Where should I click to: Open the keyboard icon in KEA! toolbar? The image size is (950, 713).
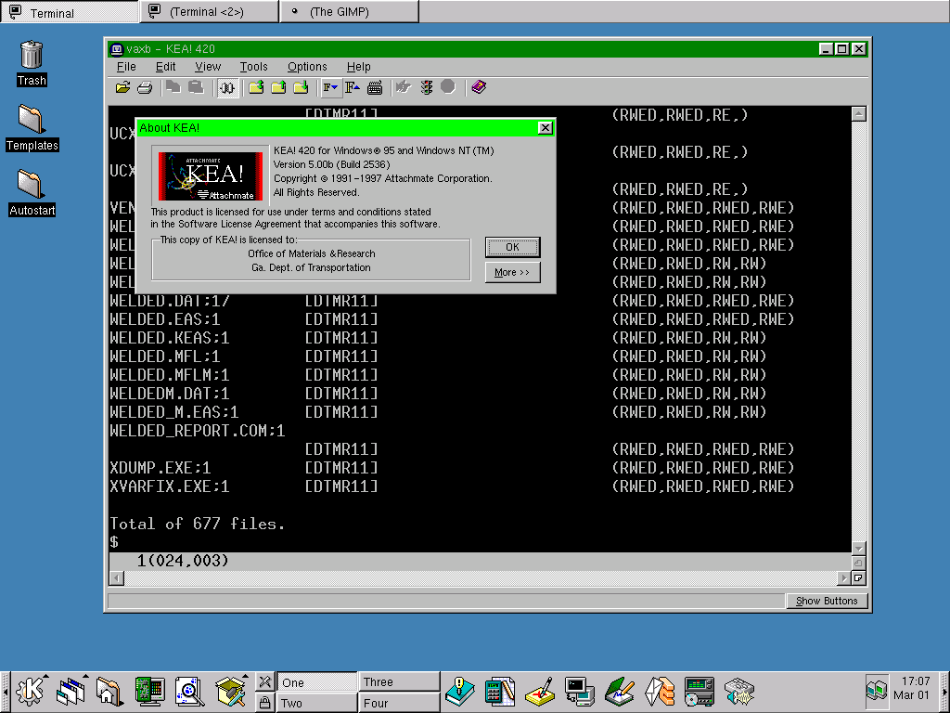[x=375, y=88]
